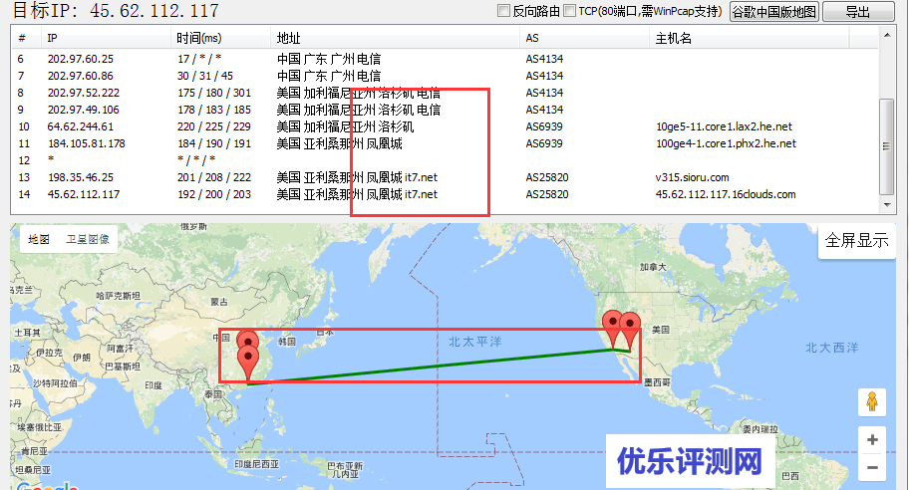Sort by the # column header
Viewport: 909px width, 490px height.
[26, 38]
